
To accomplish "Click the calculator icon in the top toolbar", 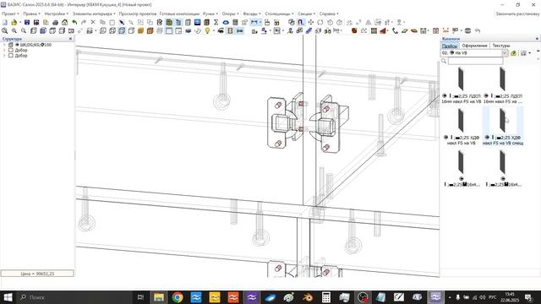I will [235, 23].
